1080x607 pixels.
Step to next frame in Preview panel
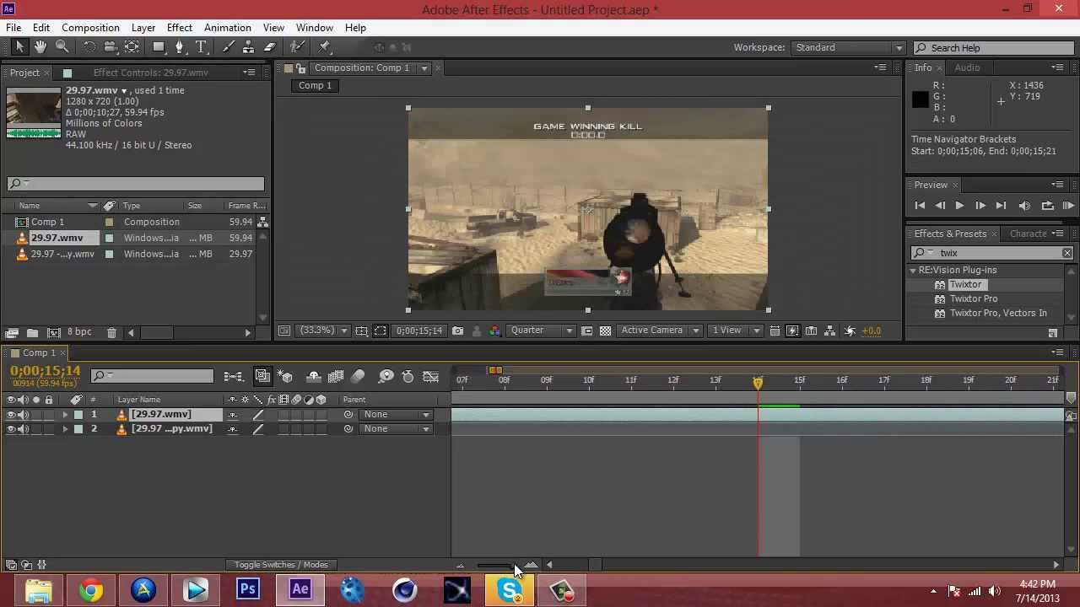[x=980, y=206]
